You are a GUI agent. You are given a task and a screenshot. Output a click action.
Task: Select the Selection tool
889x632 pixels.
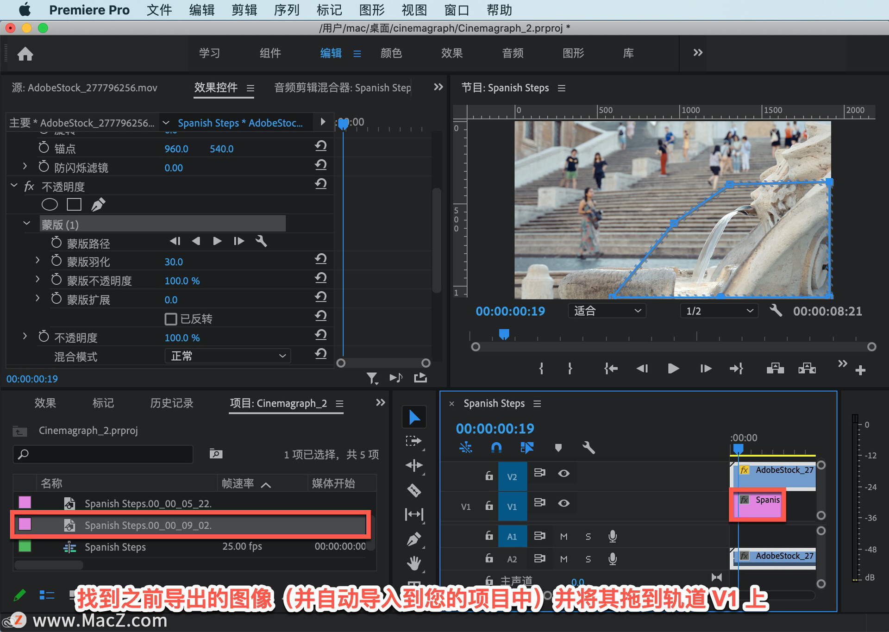414,418
